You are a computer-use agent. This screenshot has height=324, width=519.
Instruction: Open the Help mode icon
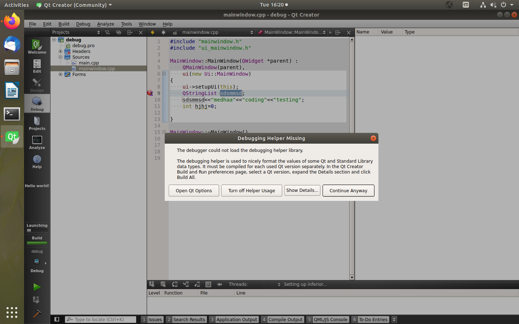point(37,161)
